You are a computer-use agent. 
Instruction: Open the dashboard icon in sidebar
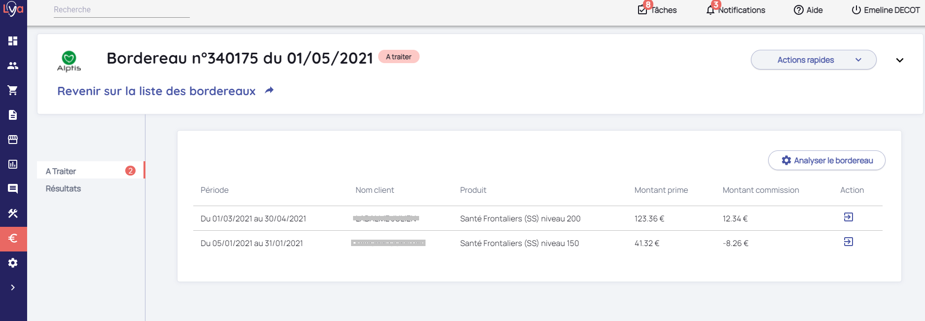pos(13,41)
